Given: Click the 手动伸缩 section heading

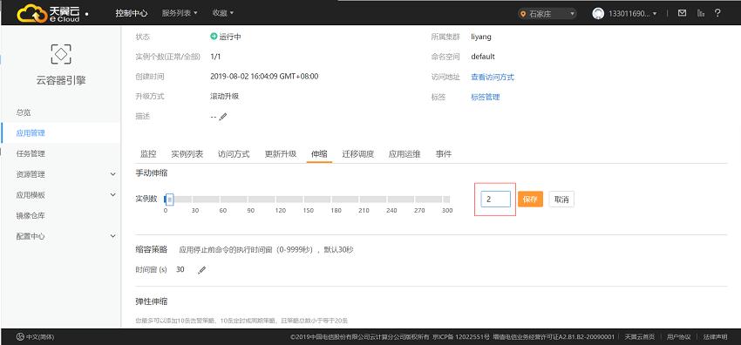Looking at the screenshot, I should pyautogui.click(x=151, y=173).
